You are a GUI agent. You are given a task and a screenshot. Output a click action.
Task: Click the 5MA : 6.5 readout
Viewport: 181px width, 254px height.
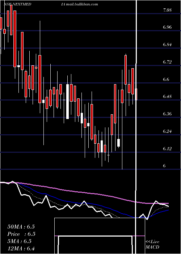(20, 241)
